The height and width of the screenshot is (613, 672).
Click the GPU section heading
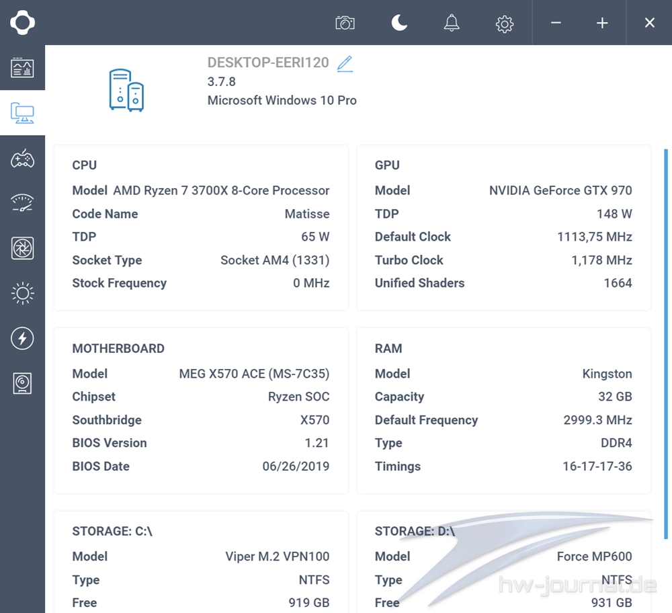tap(387, 165)
